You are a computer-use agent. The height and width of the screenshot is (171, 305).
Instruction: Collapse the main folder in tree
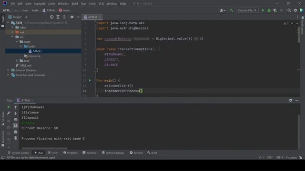click(x=17, y=42)
